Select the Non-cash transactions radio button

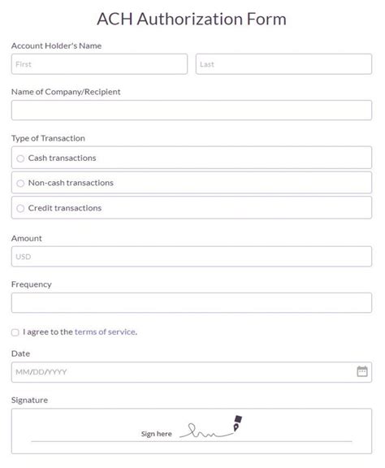pos(20,183)
